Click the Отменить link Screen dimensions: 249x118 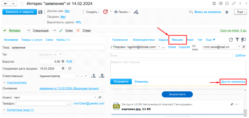pyautogui.click(x=141, y=81)
